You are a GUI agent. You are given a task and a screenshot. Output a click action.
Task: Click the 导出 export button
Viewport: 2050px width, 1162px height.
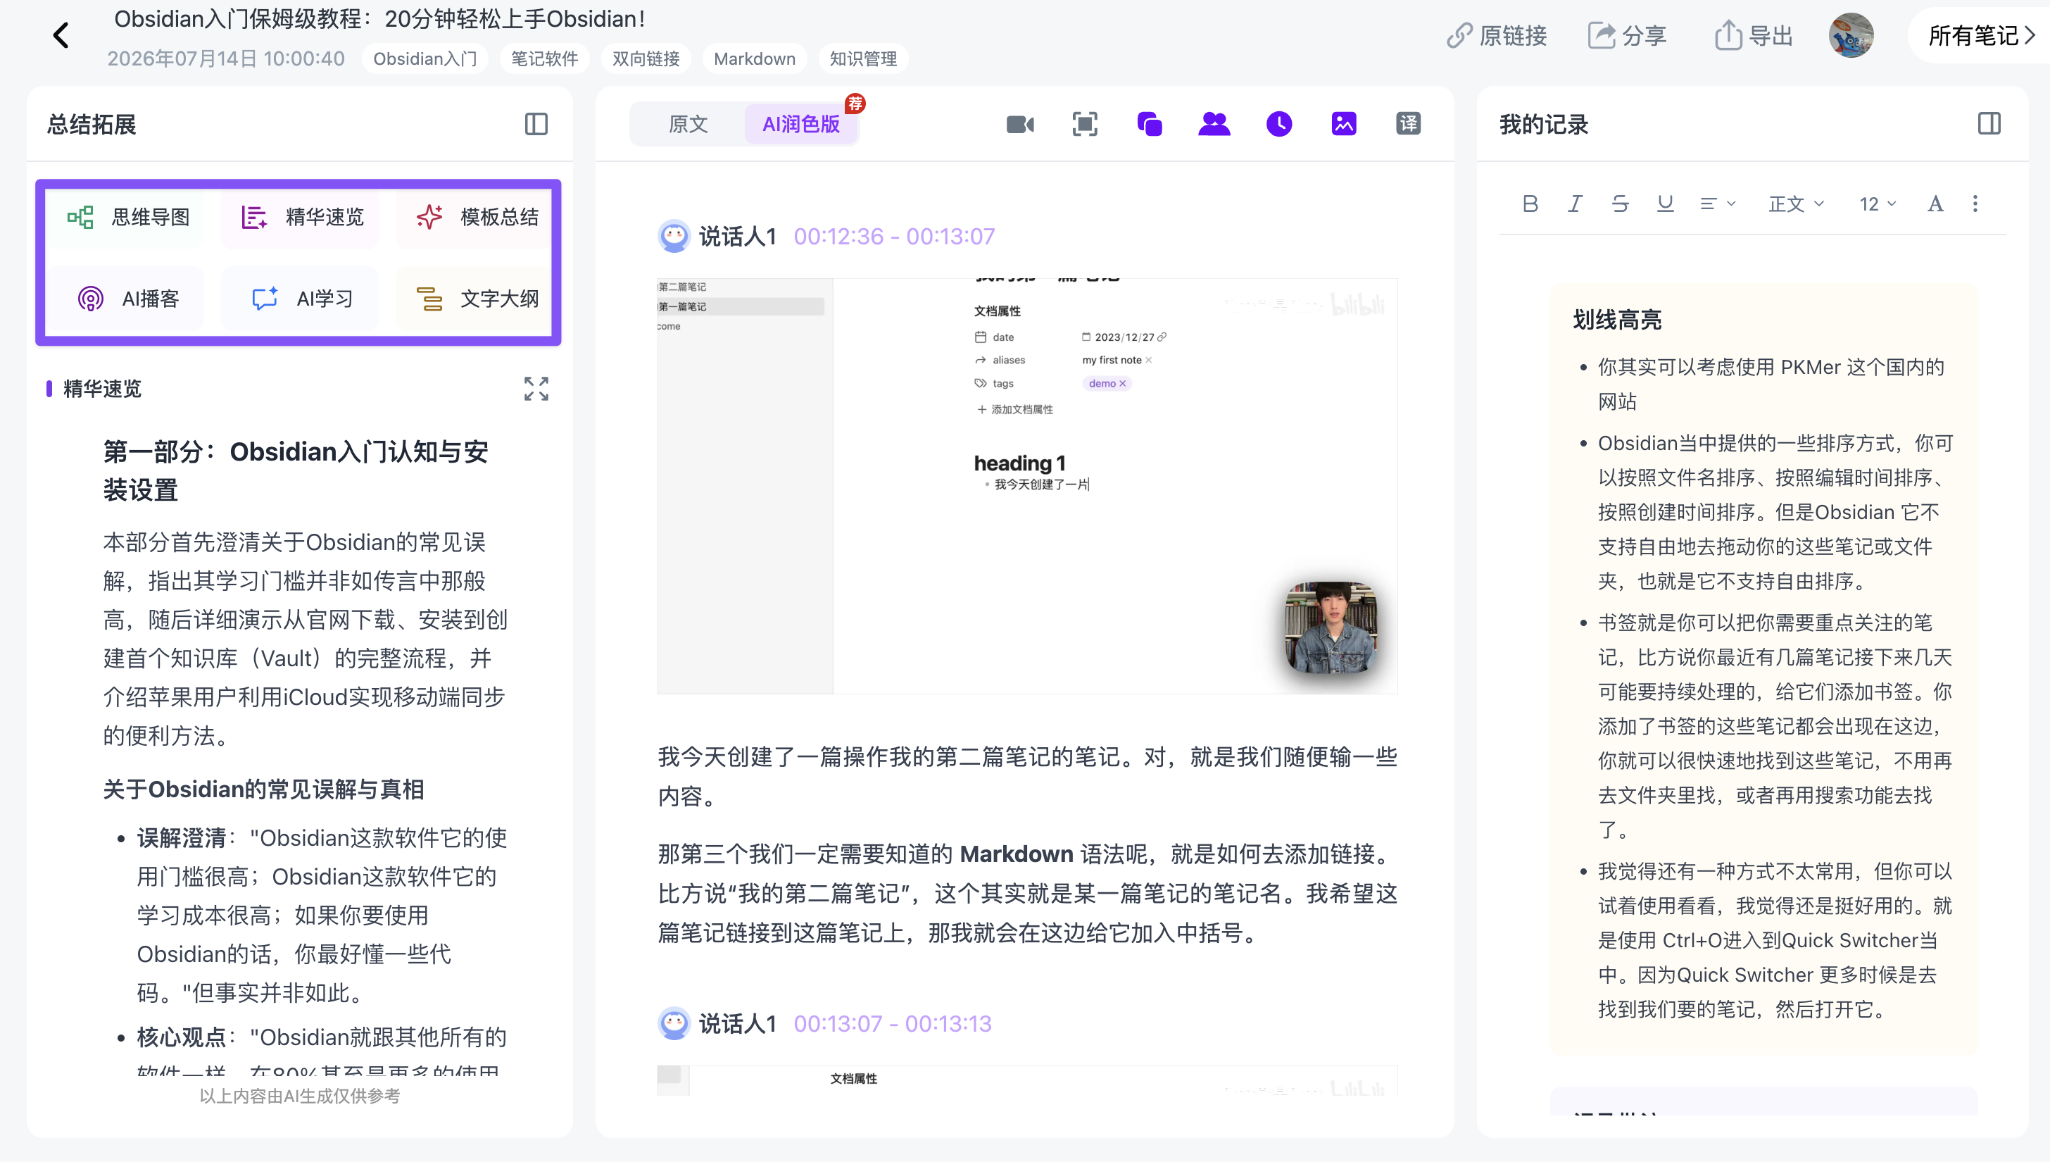point(1754,36)
